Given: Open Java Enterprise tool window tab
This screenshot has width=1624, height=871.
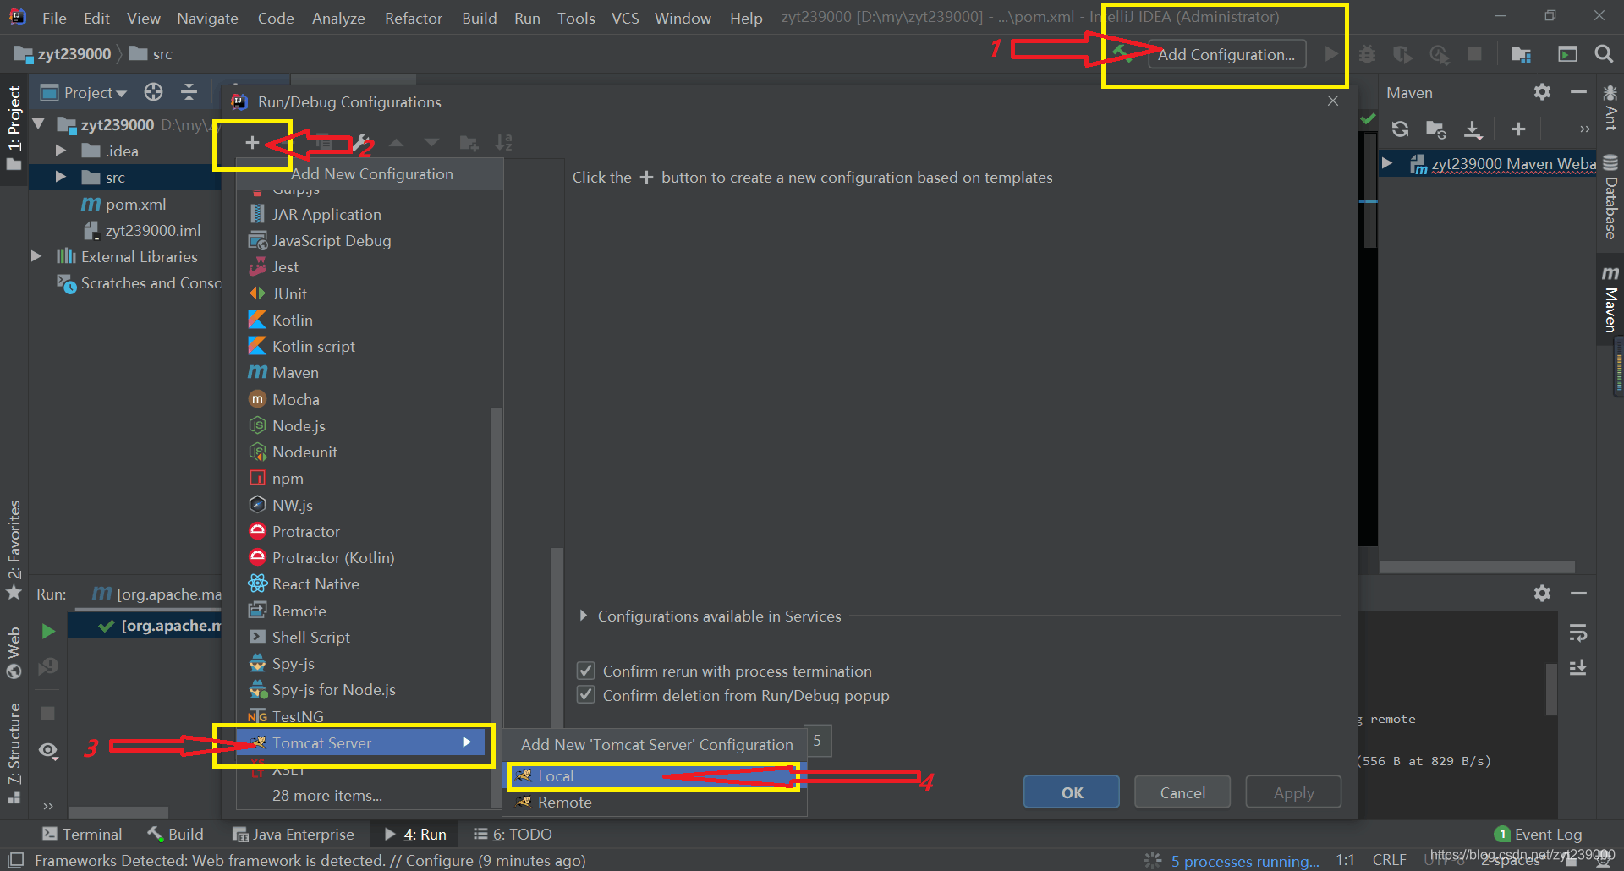Looking at the screenshot, I should (294, 834).
